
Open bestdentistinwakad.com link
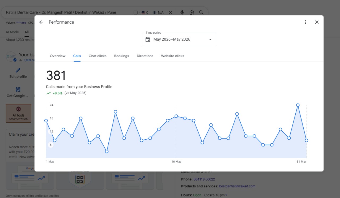237,186
